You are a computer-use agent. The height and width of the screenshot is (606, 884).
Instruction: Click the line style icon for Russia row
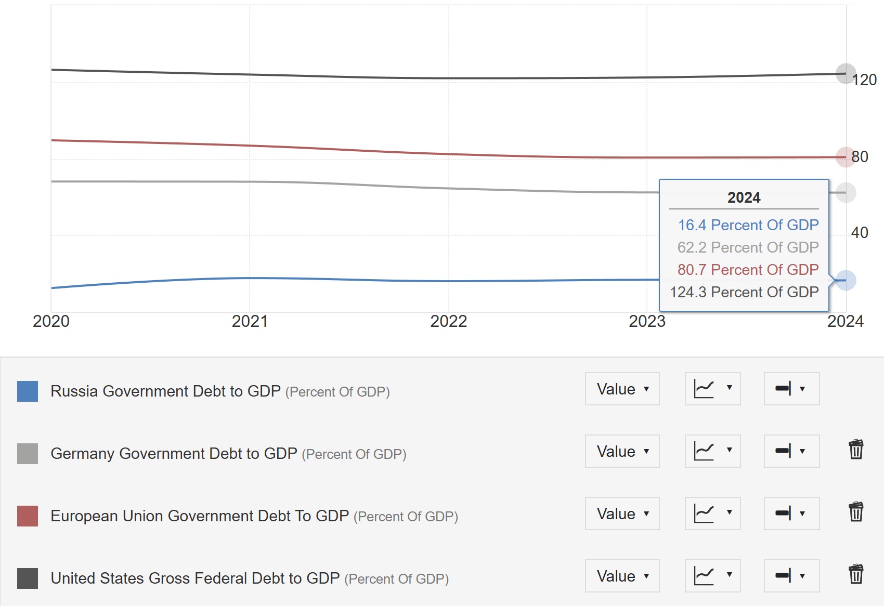pyautogui.click(x=791, y=389)
